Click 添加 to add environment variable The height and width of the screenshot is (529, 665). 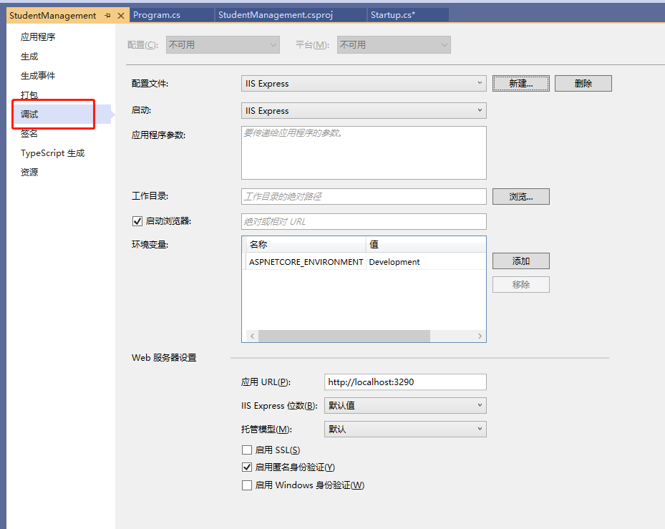521,261
